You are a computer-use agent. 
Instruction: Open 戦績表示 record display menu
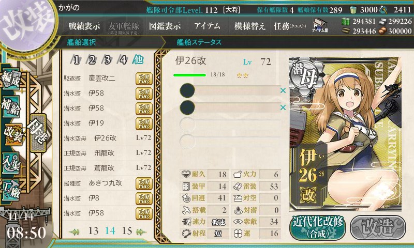click(84, 26)
